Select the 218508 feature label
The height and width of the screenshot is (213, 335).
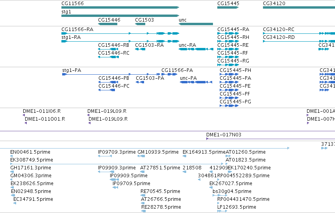coord(192,168)
